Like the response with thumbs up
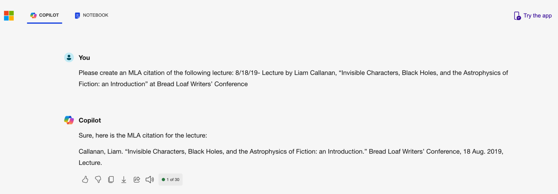This screenshot has width=558, height=194. [85, 180]
